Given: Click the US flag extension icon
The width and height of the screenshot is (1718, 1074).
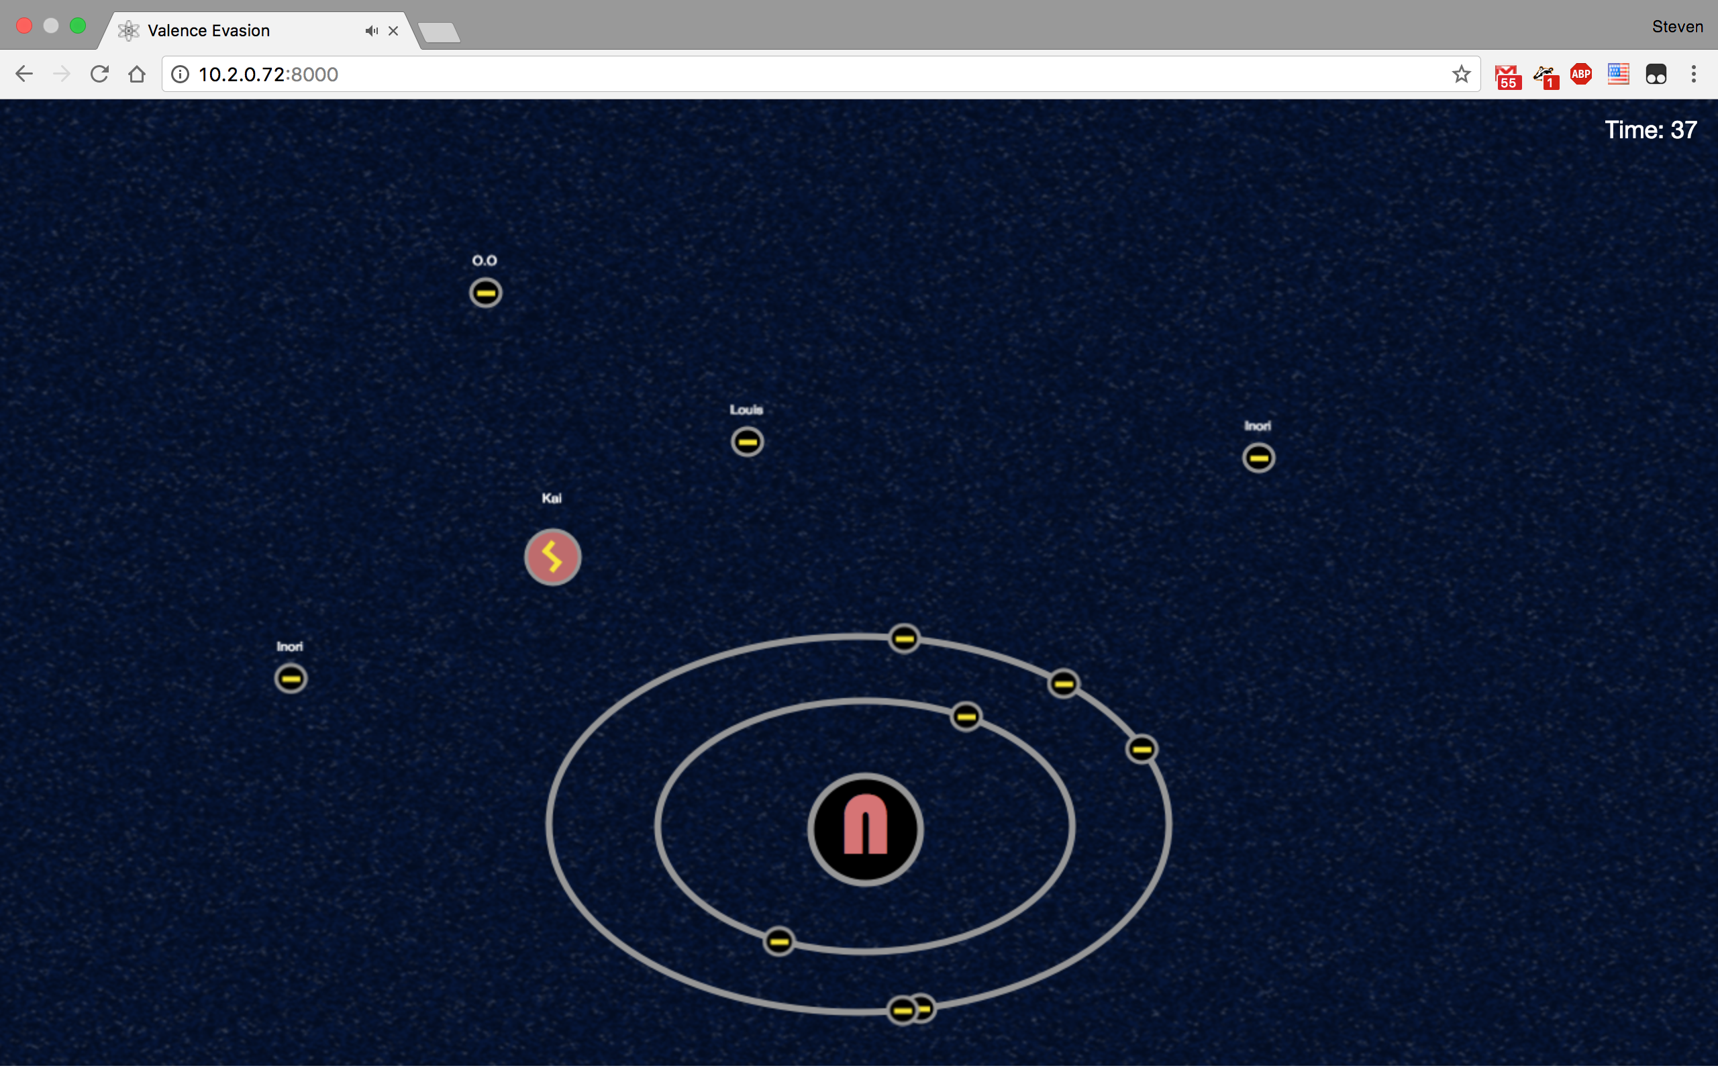Looking at the screenshot, I should pos(1618,74).
